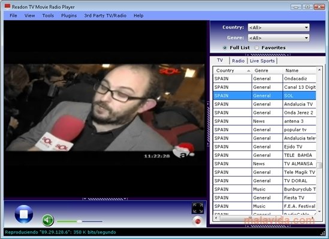Click the red Readon app icon in title bar
This screenshot has height=239, width=329.
click(x=7, y=7)
